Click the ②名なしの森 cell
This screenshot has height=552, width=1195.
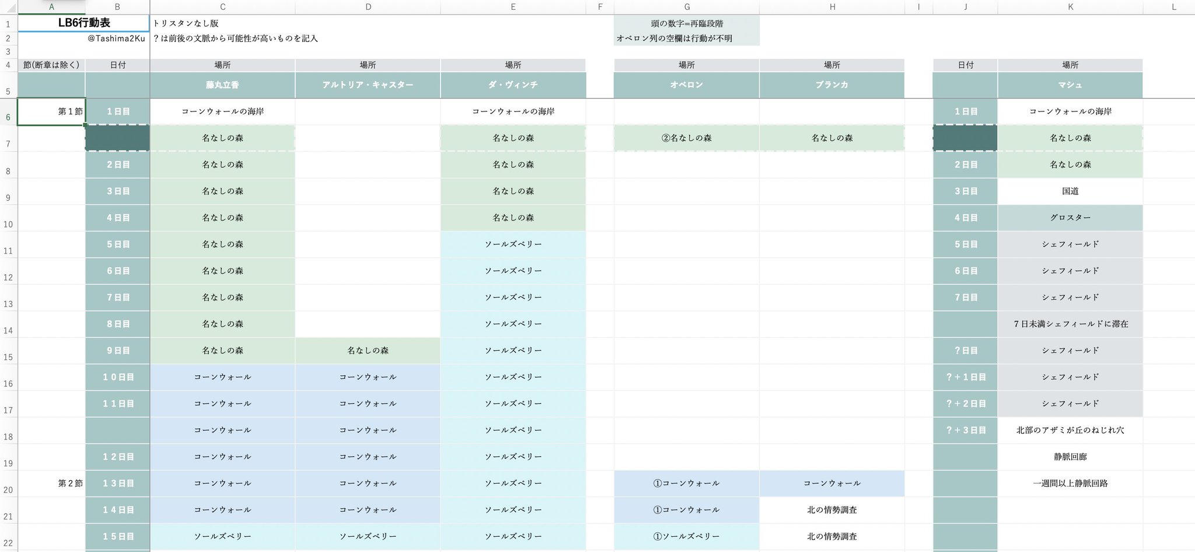click(x=687, y=138)
